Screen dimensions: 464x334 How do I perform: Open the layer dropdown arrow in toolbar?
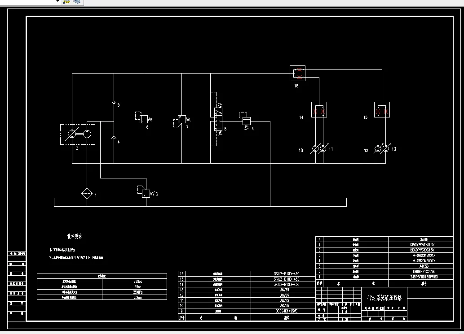[x=58, y=1]
